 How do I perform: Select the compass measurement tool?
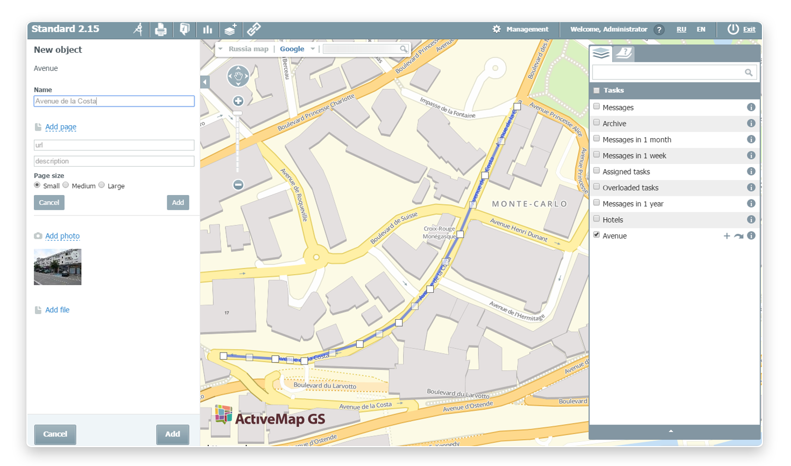[138, 30]
